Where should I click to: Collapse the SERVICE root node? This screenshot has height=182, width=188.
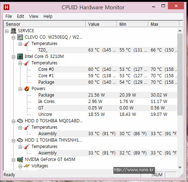coord(7,31)
